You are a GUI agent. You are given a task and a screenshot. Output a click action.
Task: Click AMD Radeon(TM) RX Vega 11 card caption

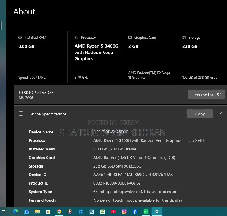tap(149, 75)
